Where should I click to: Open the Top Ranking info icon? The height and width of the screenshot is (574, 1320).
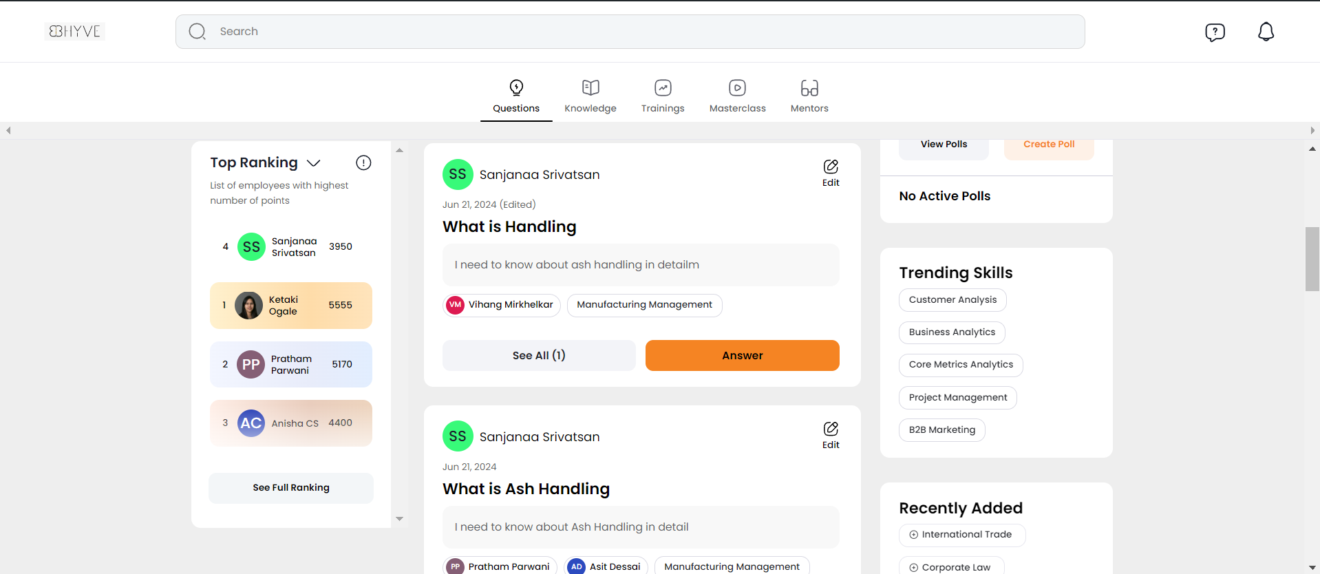pos(363,162)
